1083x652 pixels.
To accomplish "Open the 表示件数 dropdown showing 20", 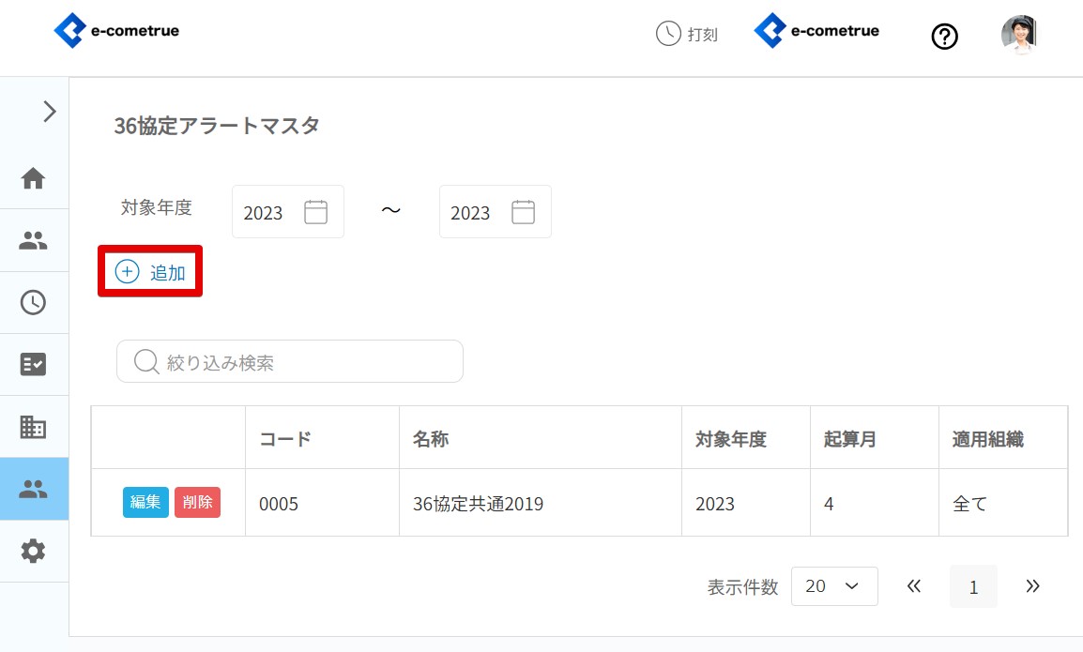I will [x=833, y=586].
